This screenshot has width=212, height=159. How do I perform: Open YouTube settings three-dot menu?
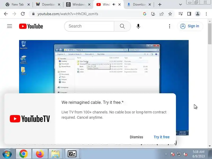[x=170, y=26]
